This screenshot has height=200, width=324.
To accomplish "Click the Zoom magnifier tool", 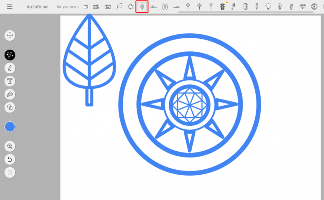I will point(10,146).
